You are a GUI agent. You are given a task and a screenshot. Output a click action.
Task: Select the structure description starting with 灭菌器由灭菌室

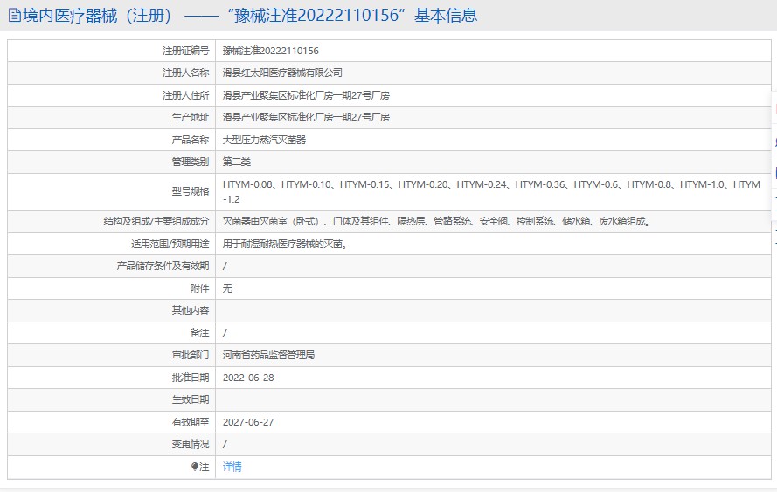[436, 221]
